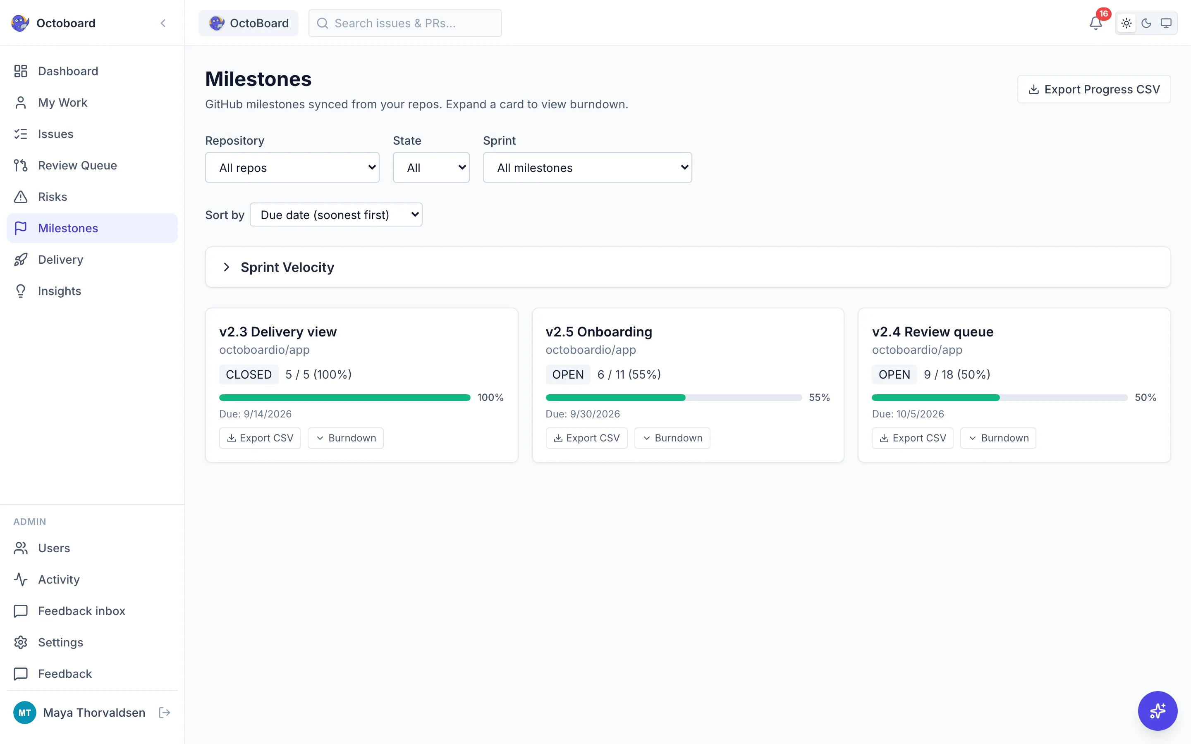
Task: Export CSV for v2.3 Delivery view
Action: (x=260, y=438)
